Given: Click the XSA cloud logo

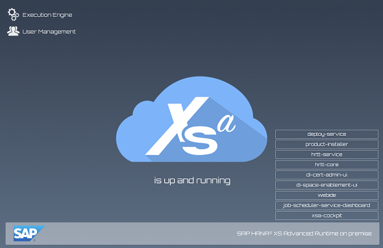Looking at the screenshot, I should 191,119.
